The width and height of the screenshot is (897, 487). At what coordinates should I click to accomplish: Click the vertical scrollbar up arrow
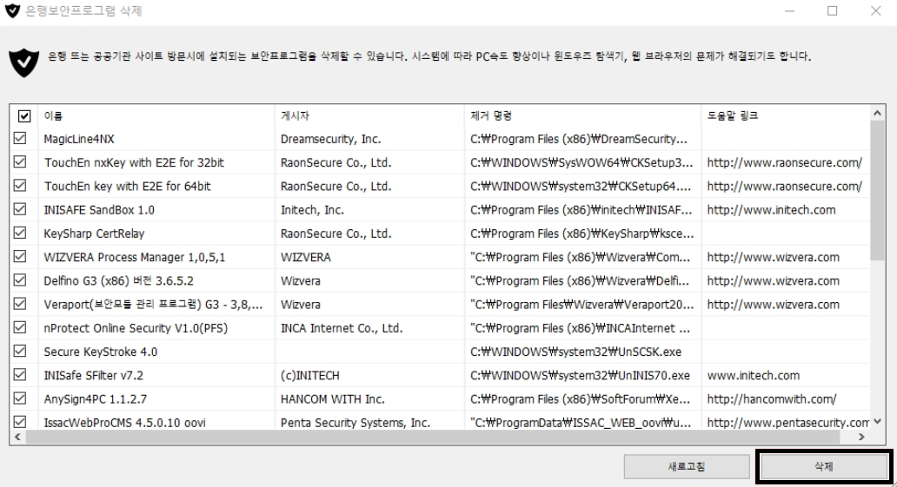pos(877,113)
